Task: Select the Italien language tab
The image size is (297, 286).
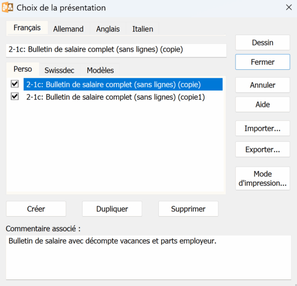Action: [143, 29]
